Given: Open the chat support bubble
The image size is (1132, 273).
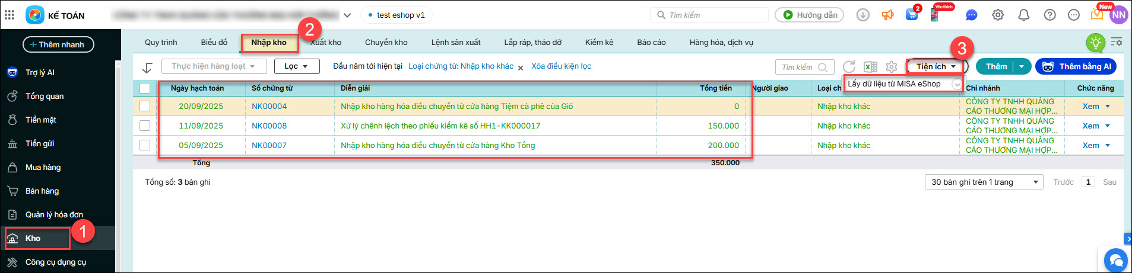Looking at the screenshot, I should tap(1115, 260).
